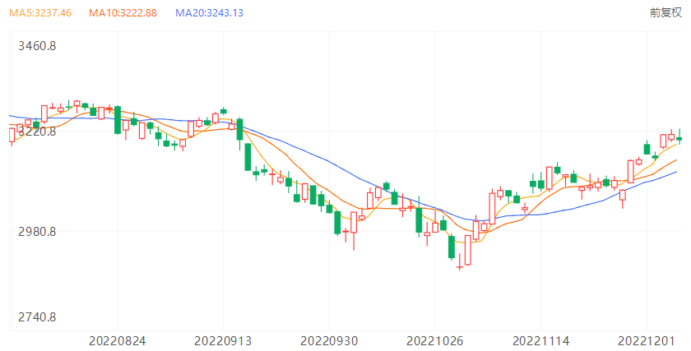This screenshot has height=351, width=691.
Task: Select the last candlestick at right edge
Action: click(679, 139)
